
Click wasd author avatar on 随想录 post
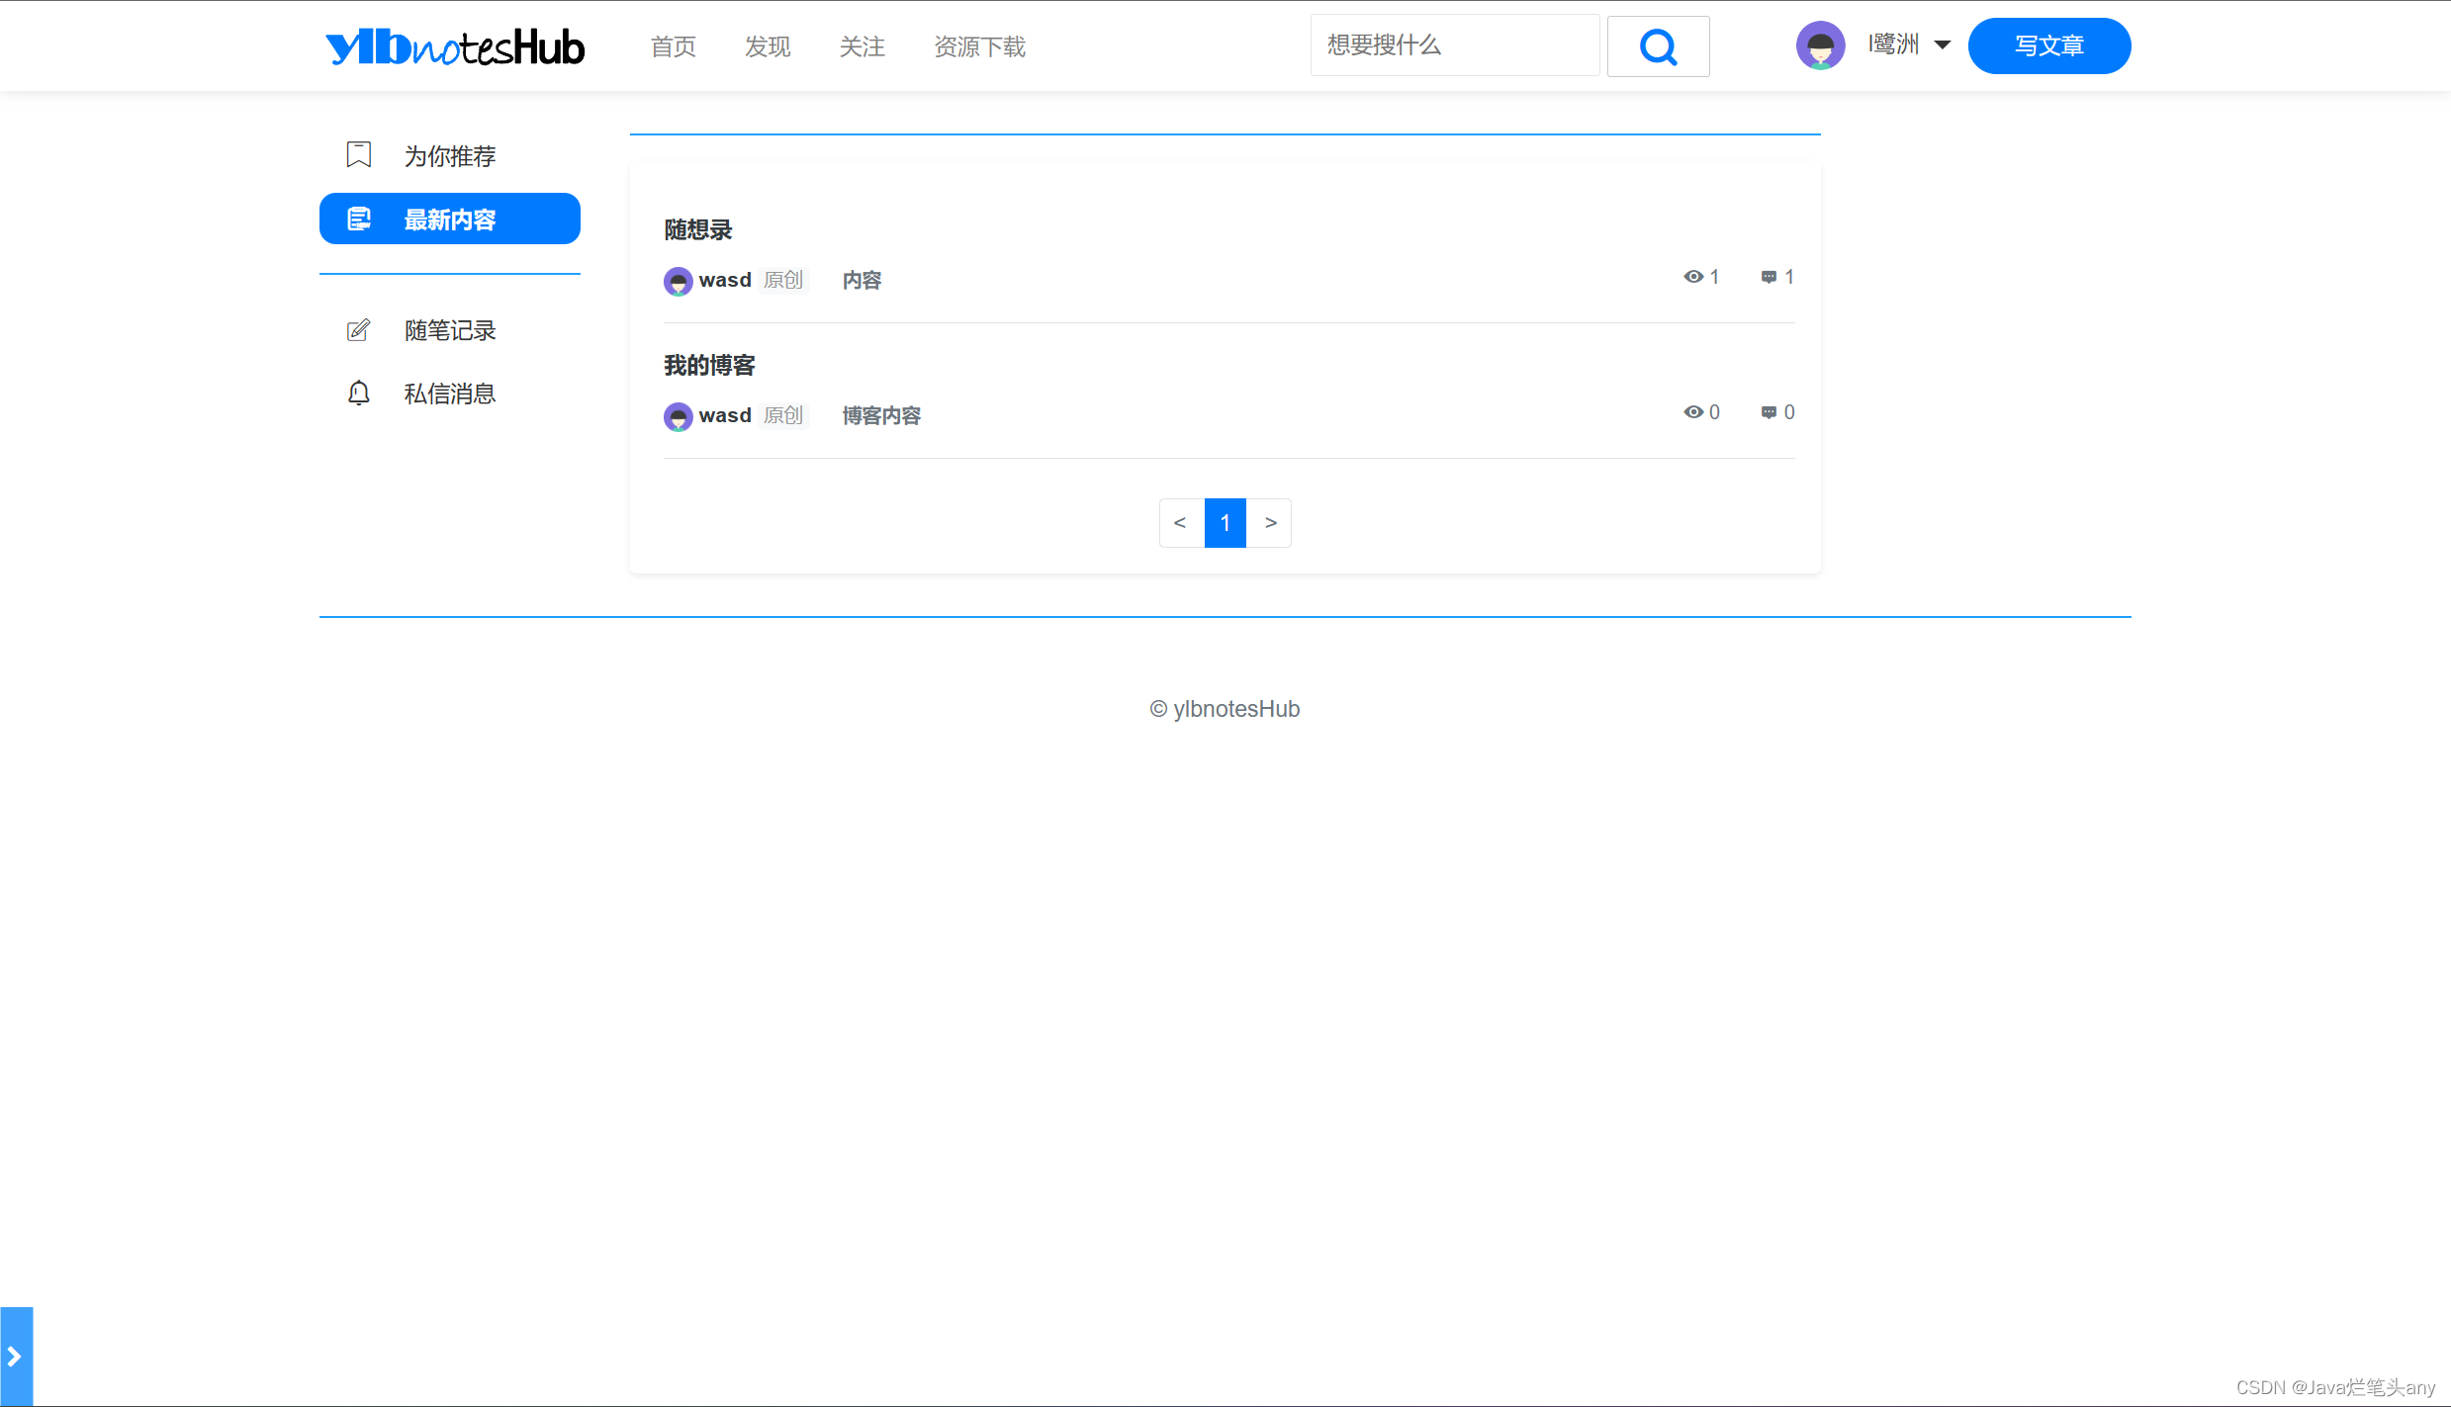tap(678, 281)
